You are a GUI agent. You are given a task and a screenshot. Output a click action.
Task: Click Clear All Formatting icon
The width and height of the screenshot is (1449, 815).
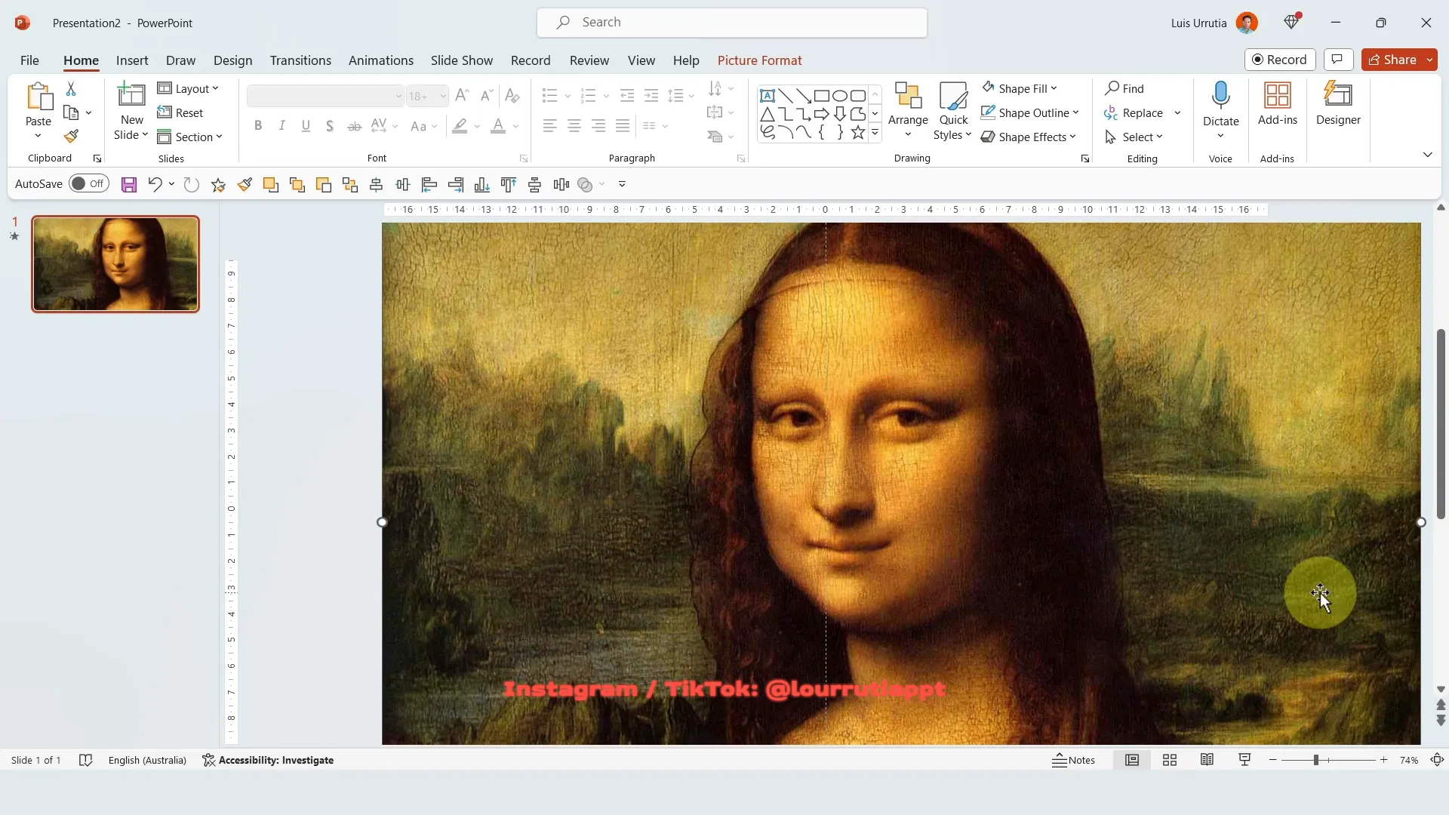pos(512,95)
